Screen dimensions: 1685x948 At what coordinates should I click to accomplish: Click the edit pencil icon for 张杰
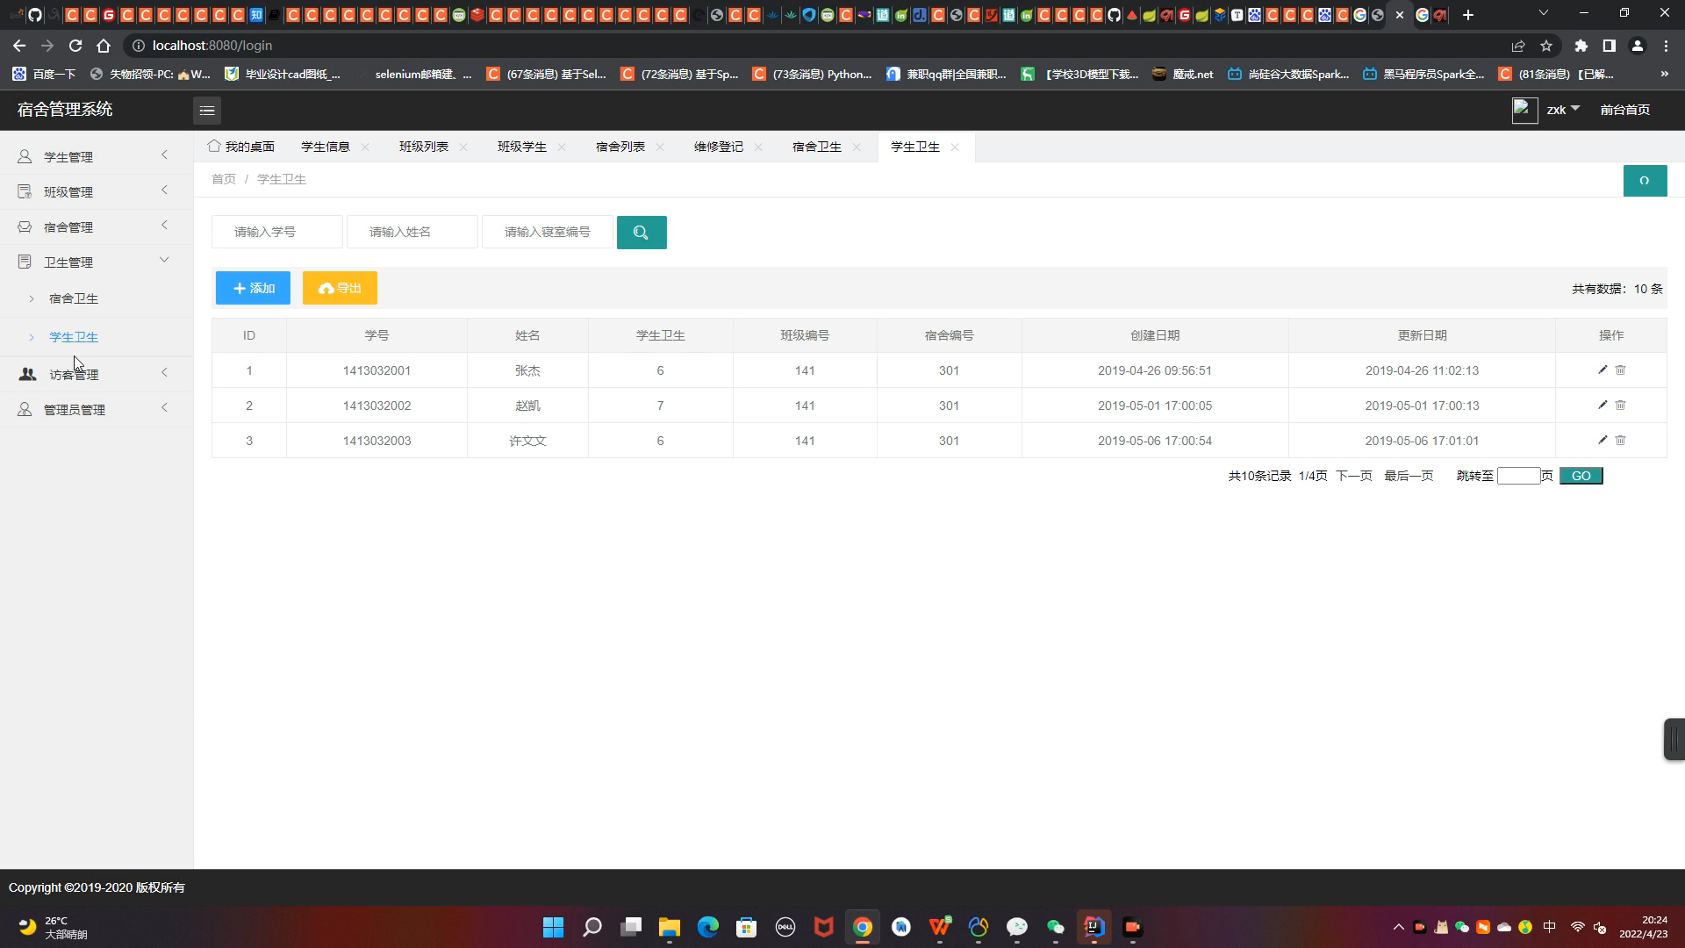point(1603,370)
